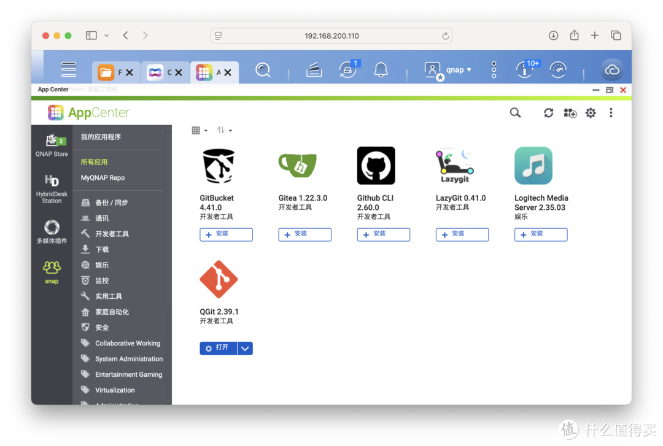Open MyQNAP Repo
663x446 pixels.
coord(103,178)
